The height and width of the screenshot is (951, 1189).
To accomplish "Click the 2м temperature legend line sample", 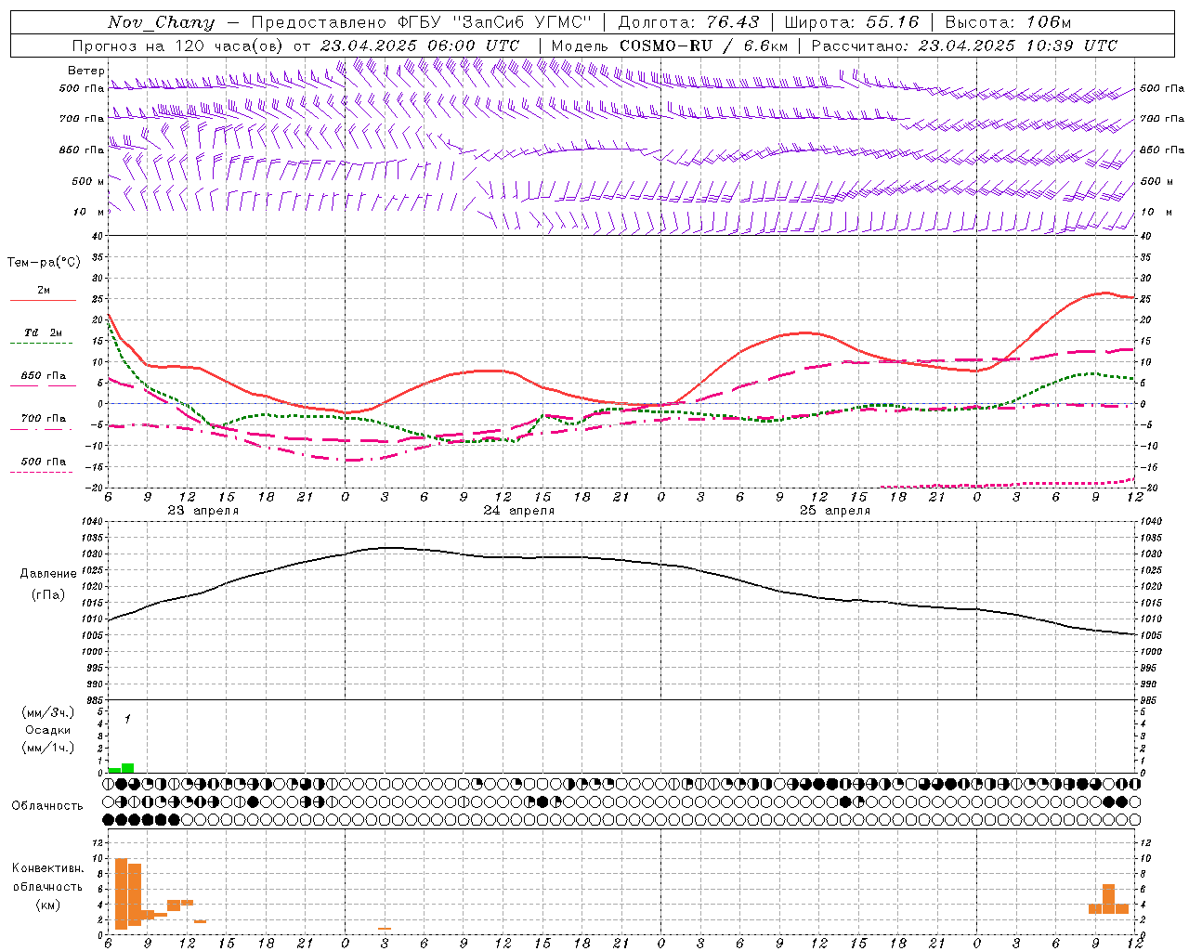I will click(43, 300).
